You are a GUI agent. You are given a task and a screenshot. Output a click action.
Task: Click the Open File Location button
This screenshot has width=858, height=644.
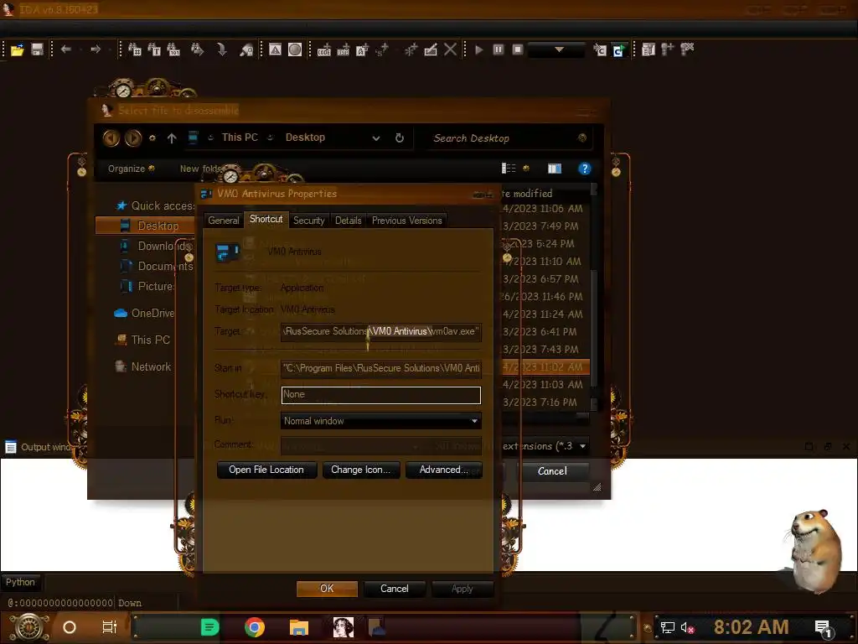pyautogui.click(x=266, y=470)
